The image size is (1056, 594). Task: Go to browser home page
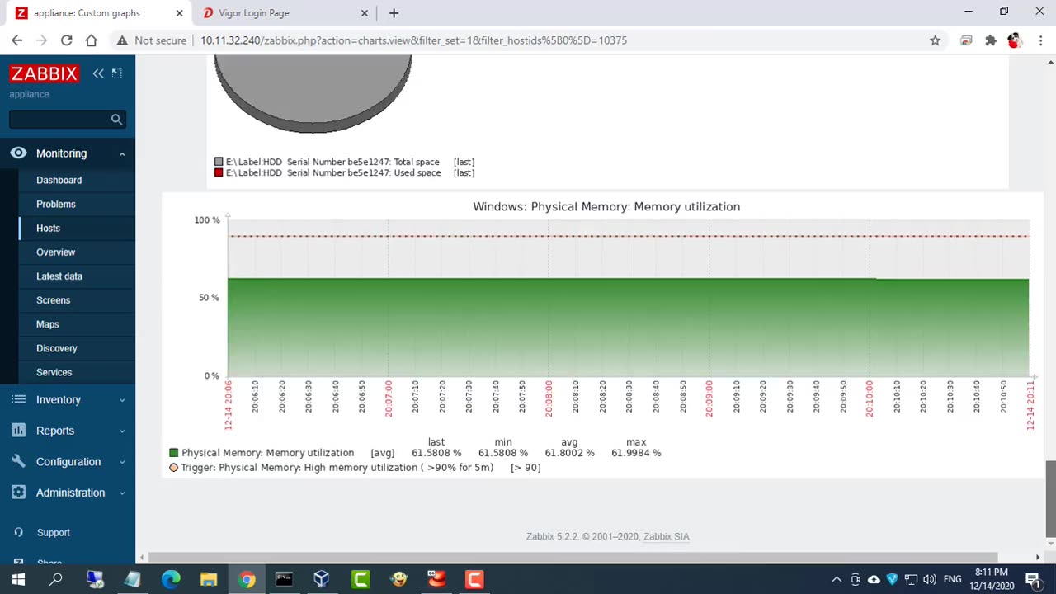92,40
